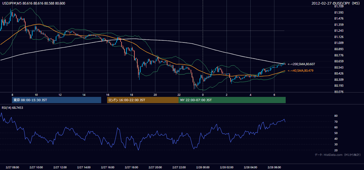Click price axis value 80.426

pos(339,73)
